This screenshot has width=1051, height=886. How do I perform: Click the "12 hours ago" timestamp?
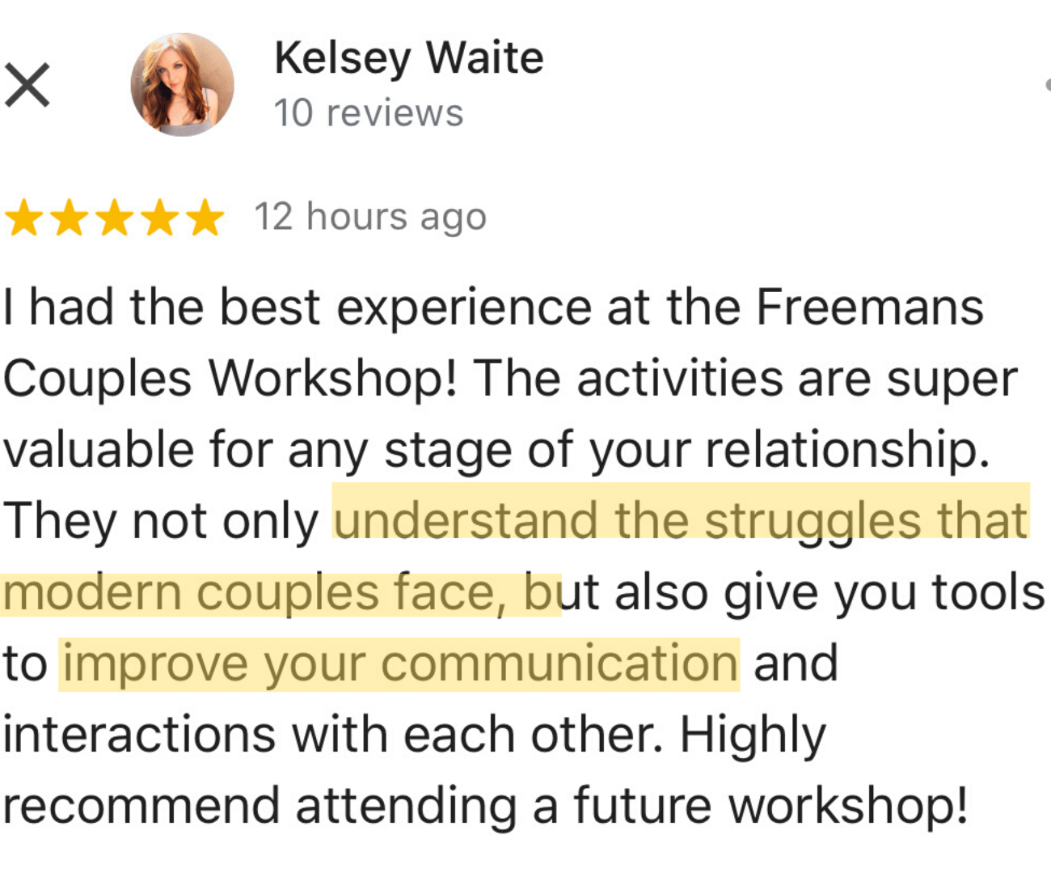[370, 217]
